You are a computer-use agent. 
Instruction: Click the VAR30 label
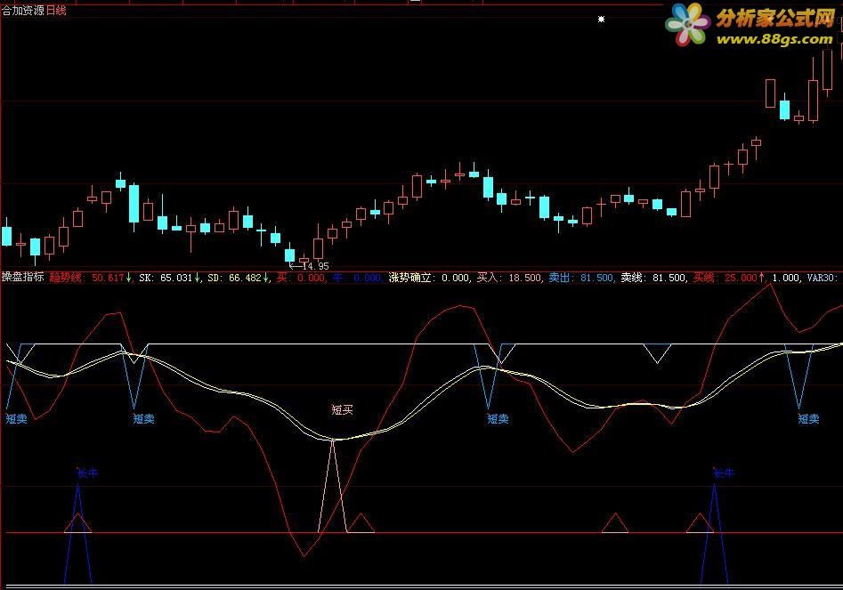click(x=823, y=278)
